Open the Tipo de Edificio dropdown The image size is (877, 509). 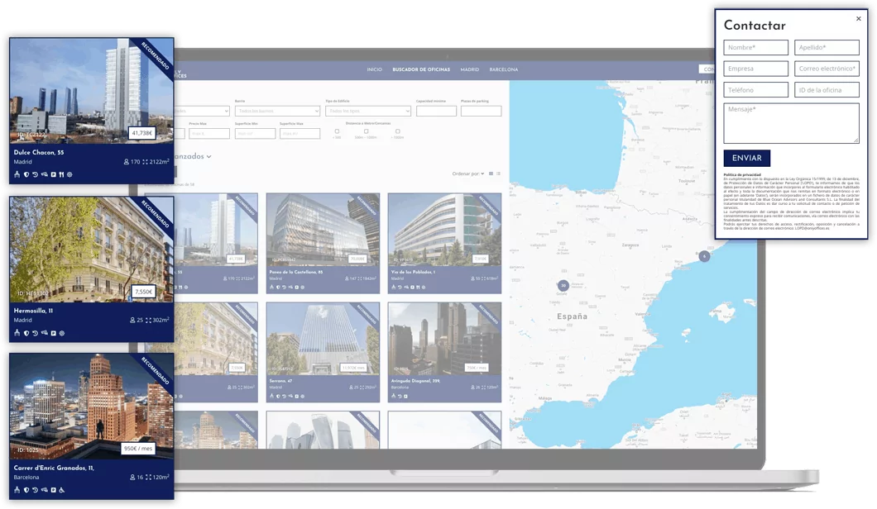[367, 111]
